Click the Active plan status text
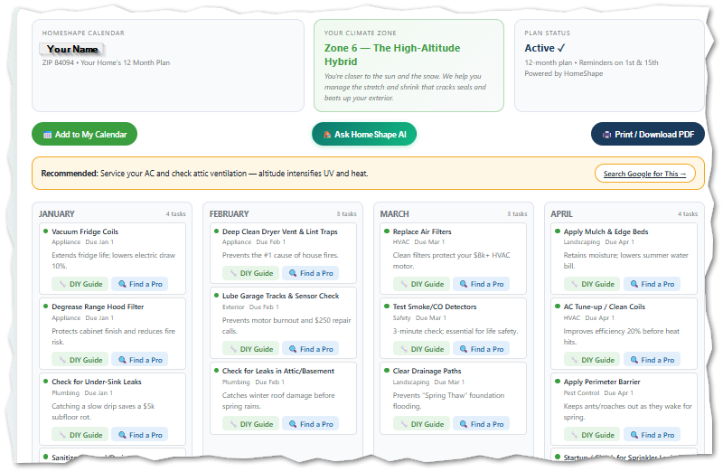 pyautogui.click(x=544, y=48)
